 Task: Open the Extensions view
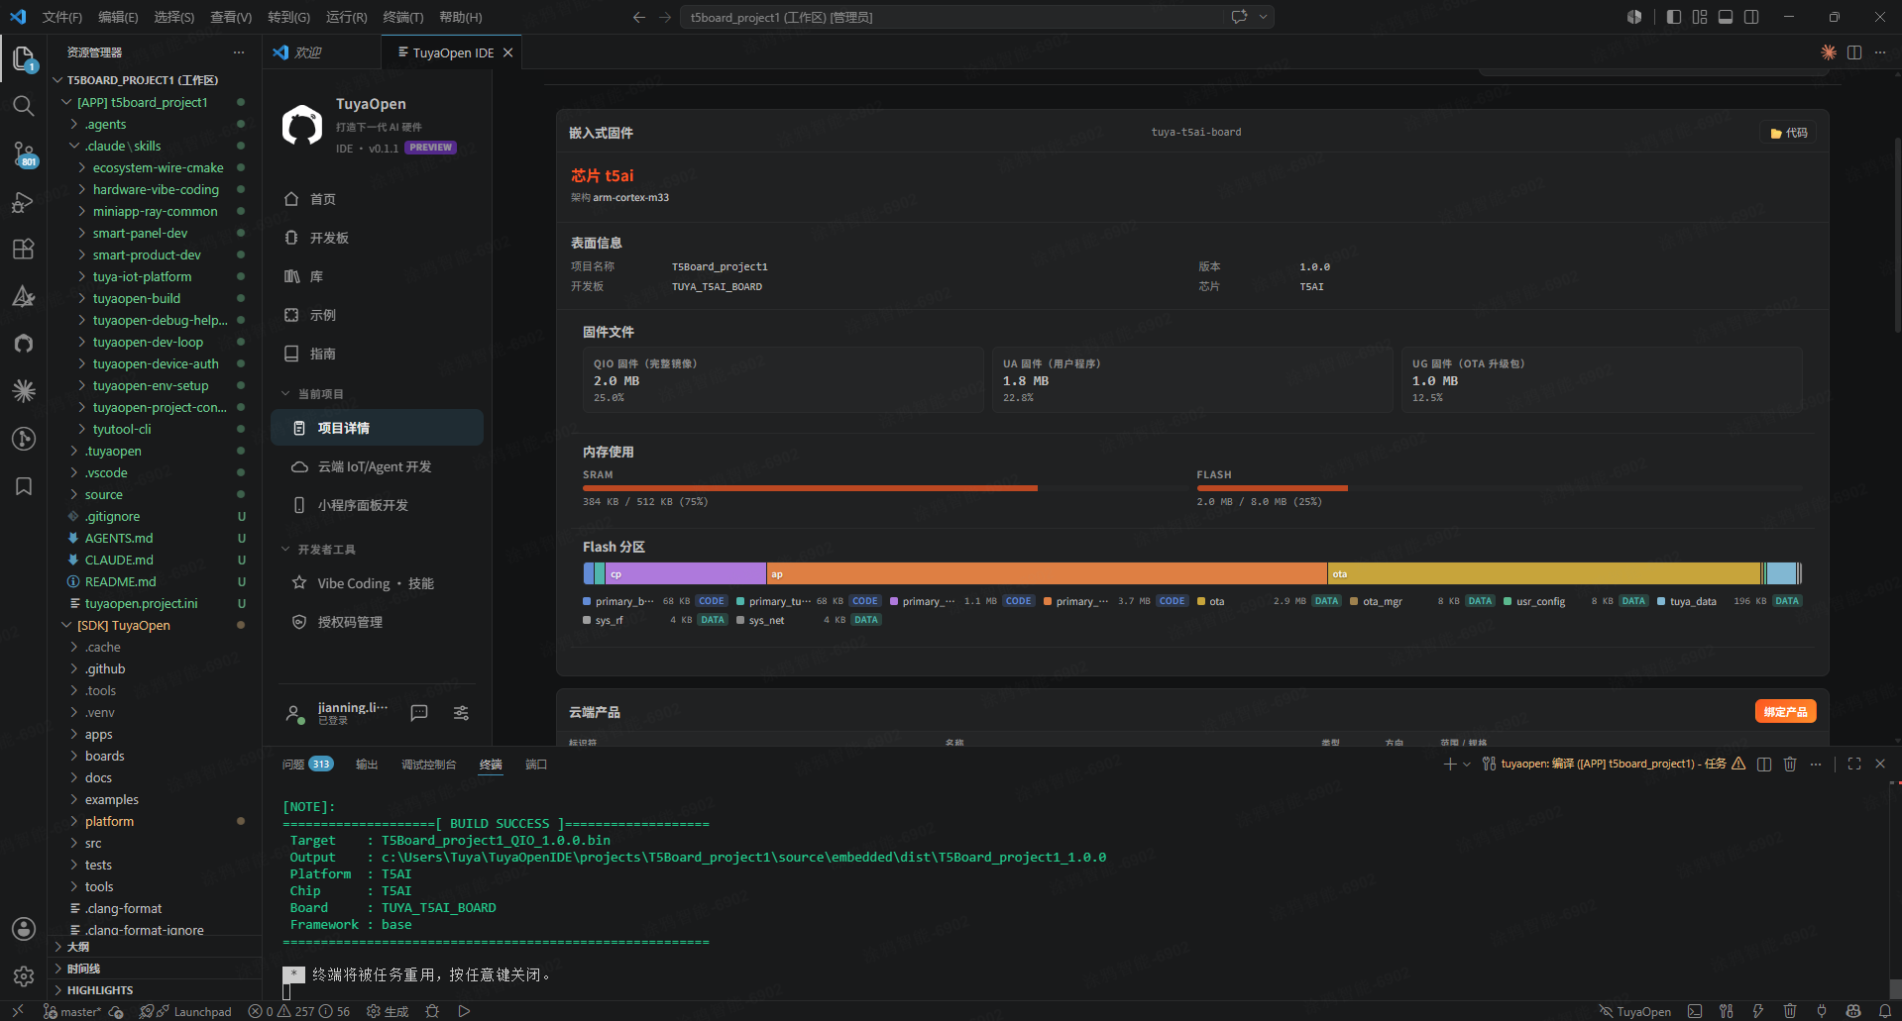pyautogui.click(x=24, y=249)
